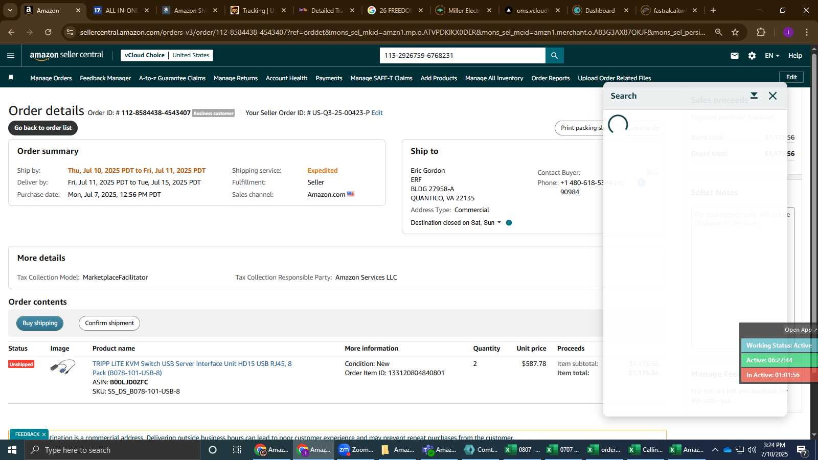818x460 pixels.
Task: Open Add Products menu item
Action: 439,78
